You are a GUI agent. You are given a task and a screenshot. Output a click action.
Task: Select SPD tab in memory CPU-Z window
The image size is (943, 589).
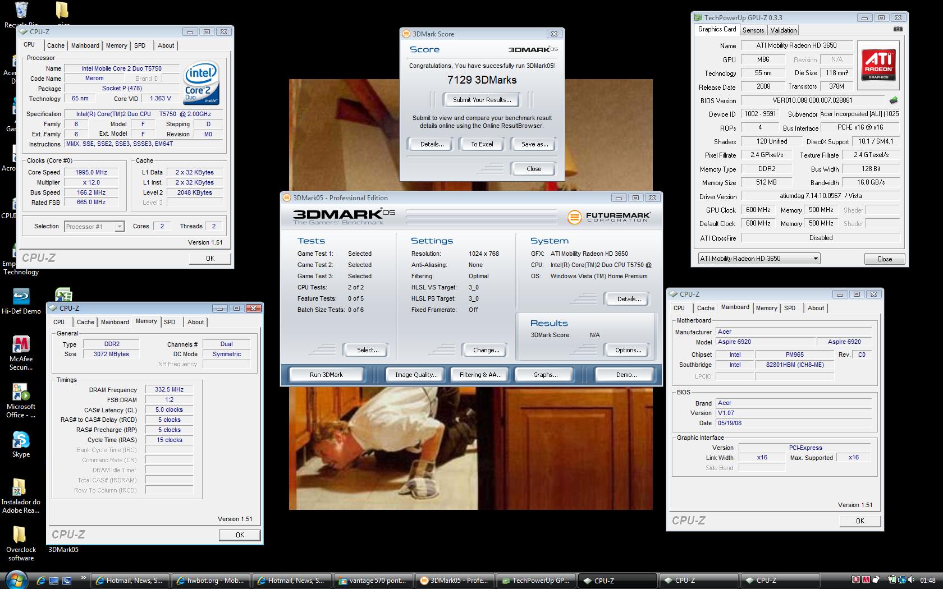click(x=170, y=322)
